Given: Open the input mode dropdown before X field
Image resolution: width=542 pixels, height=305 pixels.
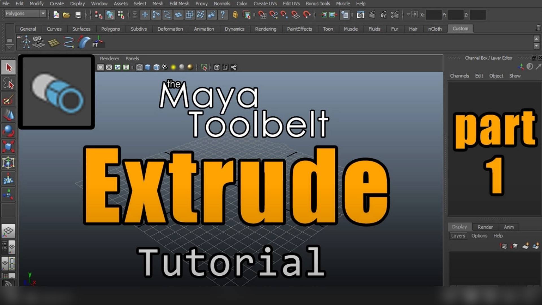Looking at the screenshot, I should [x=408, y=14].
